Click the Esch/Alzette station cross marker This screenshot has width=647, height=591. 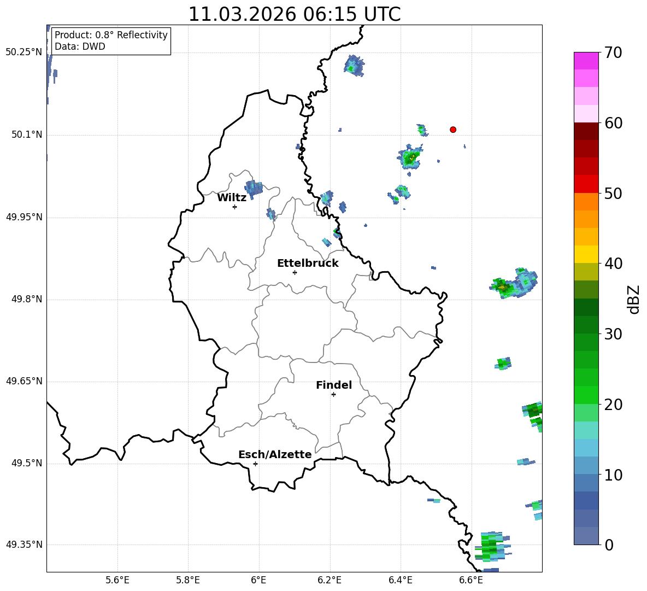tap(255, 464)
